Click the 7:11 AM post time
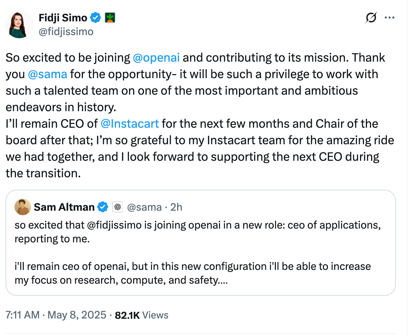 (23, 315)
